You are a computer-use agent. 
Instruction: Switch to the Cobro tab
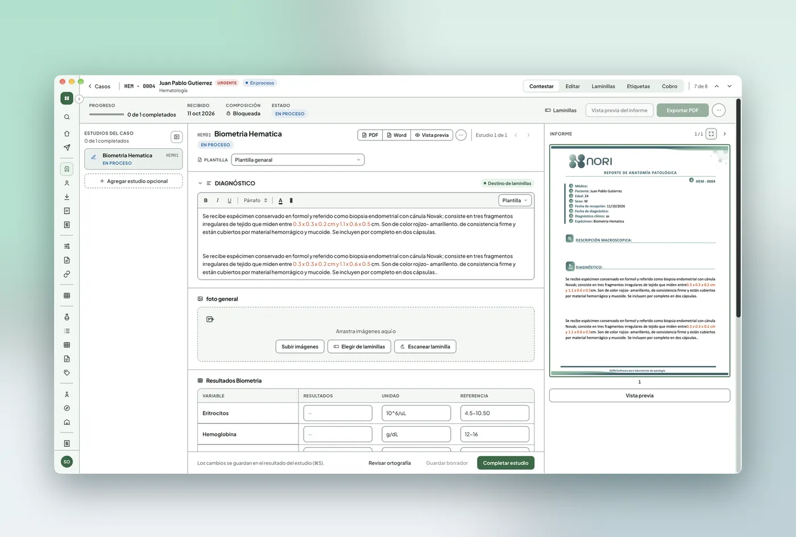pyautogui.click(x=669, y=86)
